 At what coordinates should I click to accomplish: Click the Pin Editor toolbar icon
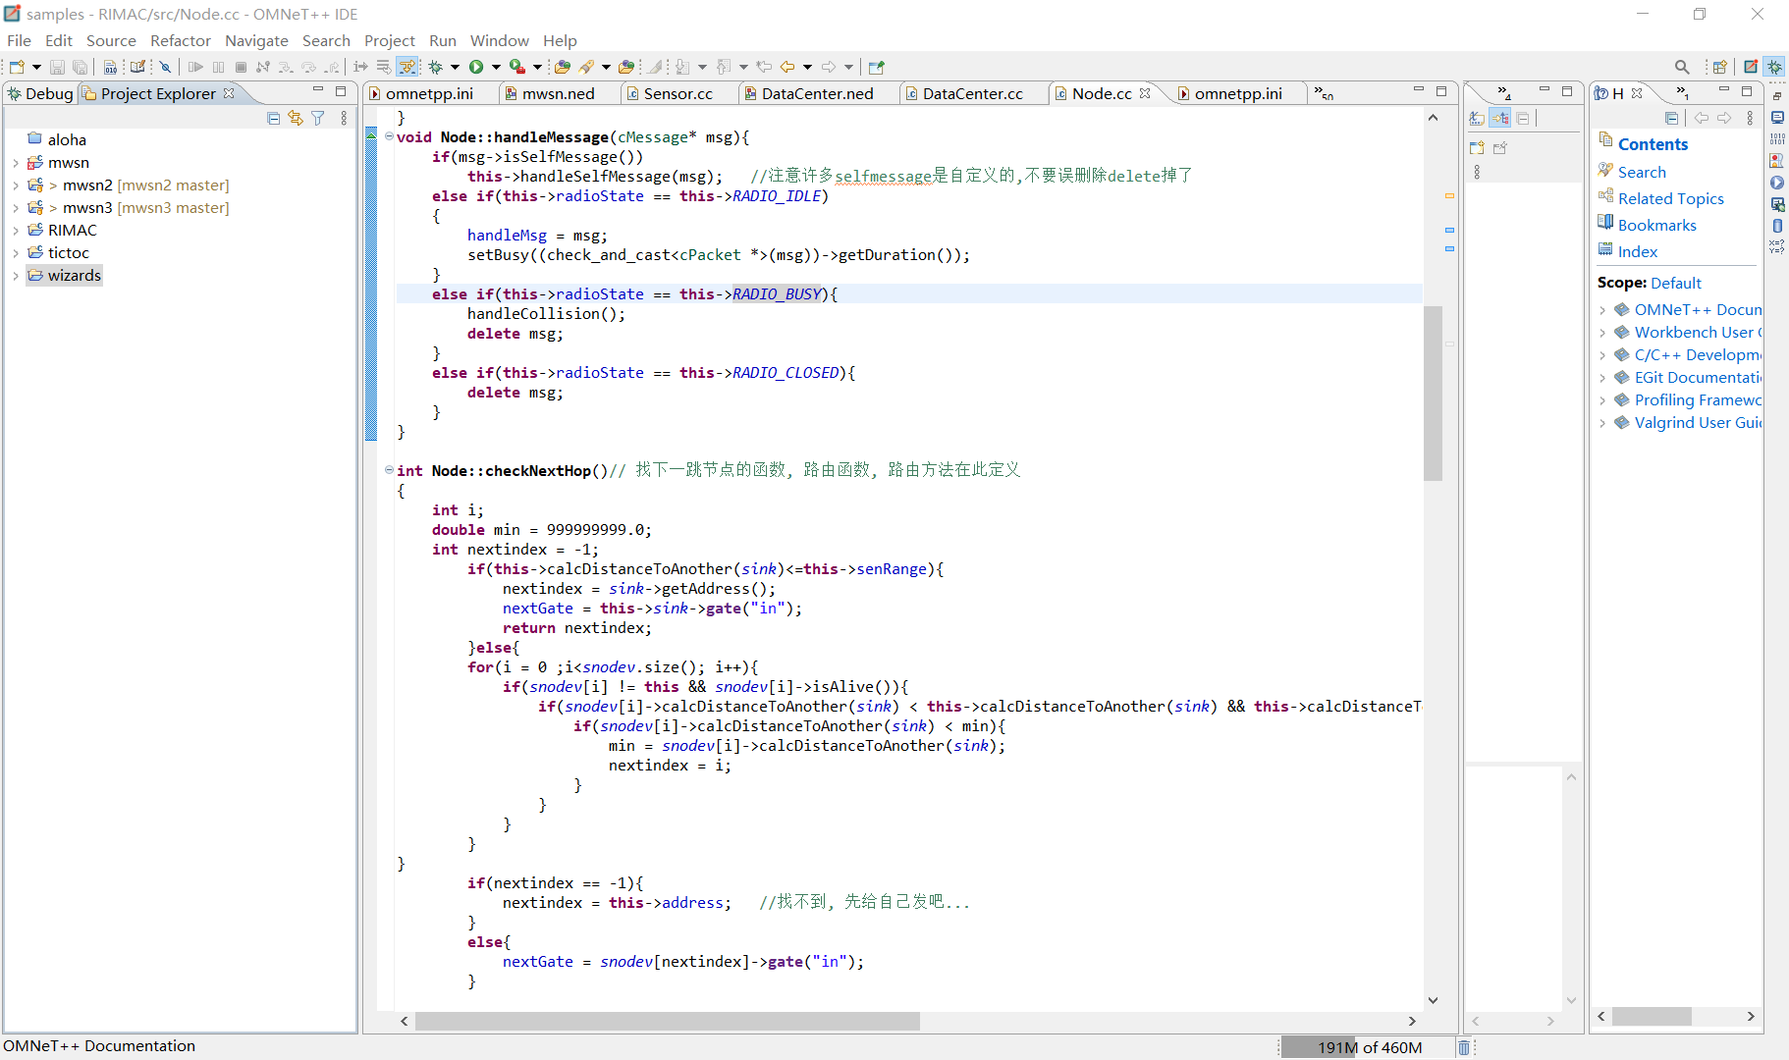tap(877, 67)
